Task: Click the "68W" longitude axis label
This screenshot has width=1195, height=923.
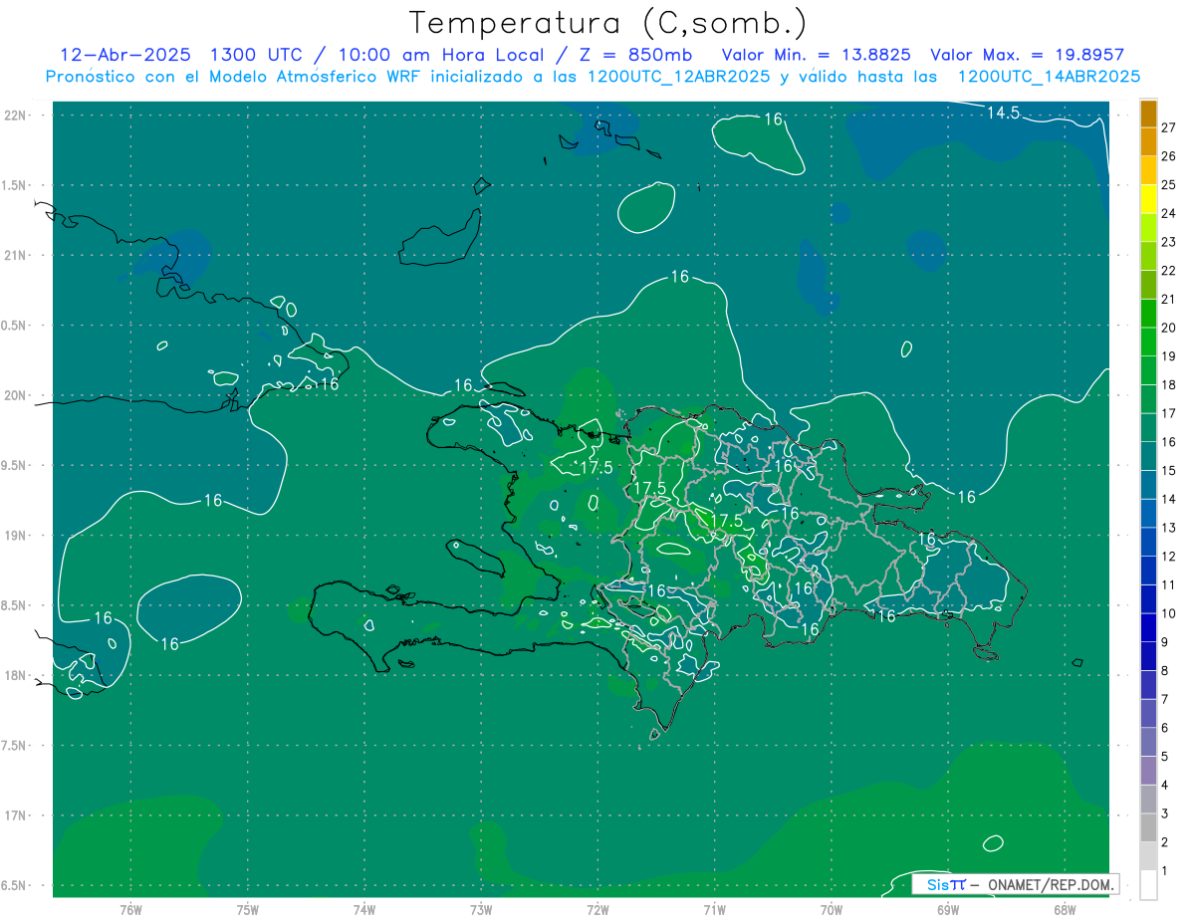Action: (x=1065, y=909)
